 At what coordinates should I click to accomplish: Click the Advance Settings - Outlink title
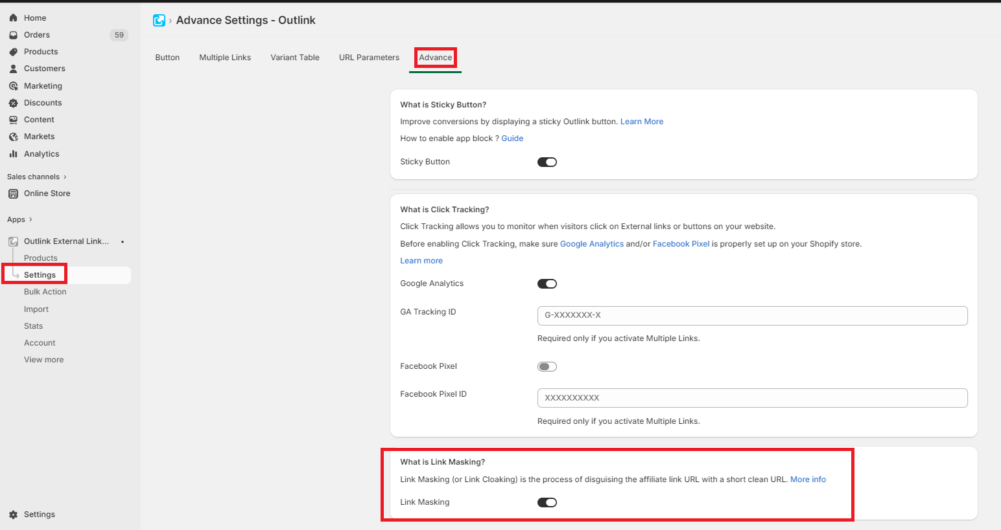[x=246, y=20]
